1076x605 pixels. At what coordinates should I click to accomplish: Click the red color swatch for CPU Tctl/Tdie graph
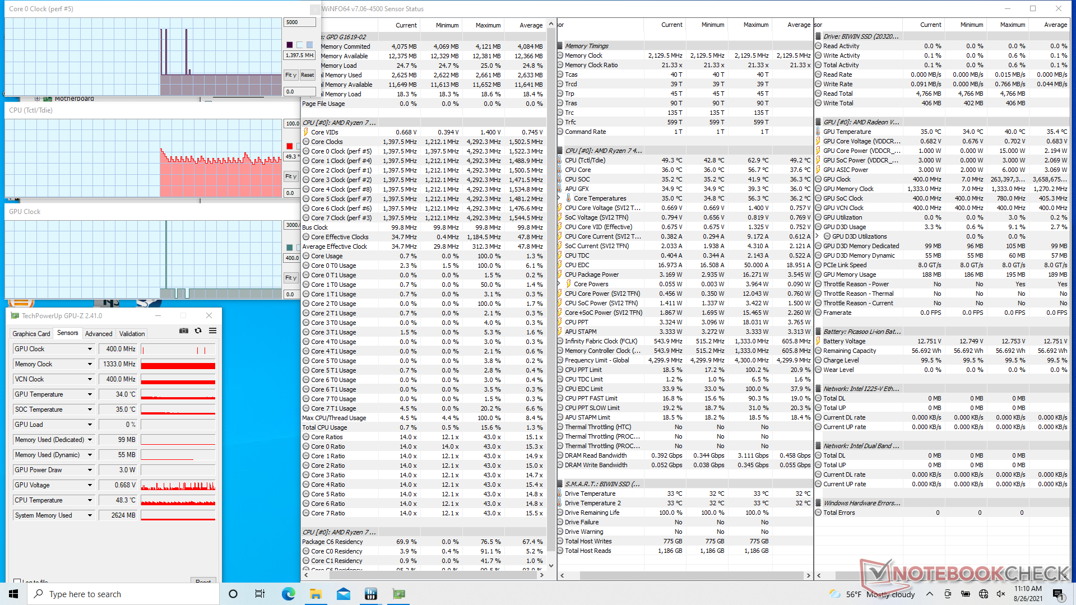290,146
